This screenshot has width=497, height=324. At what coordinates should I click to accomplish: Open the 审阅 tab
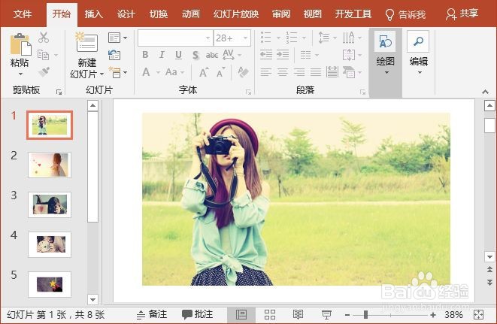[x=280, y=14]
